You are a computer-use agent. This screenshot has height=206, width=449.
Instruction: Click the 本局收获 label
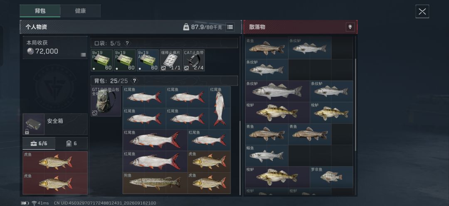point(37,43)
